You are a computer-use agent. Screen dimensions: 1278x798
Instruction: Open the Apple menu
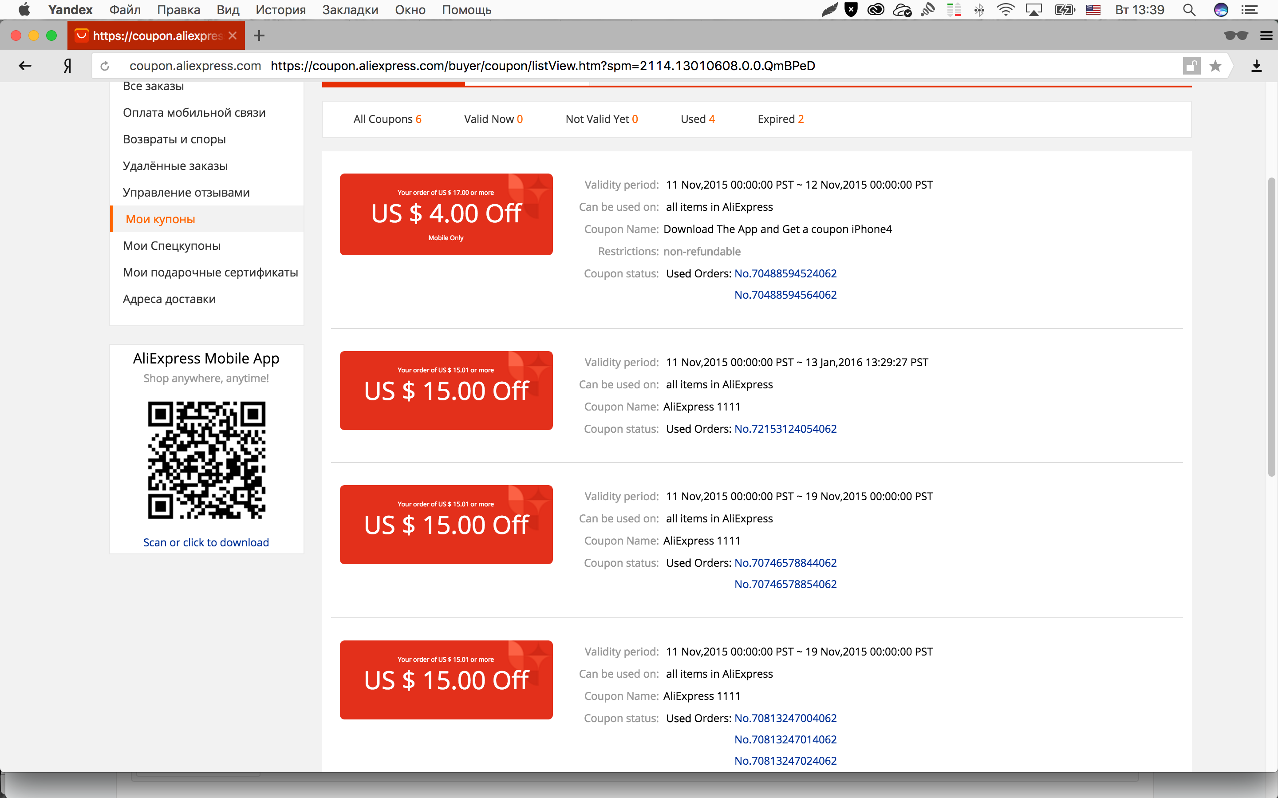click(24, 9)
